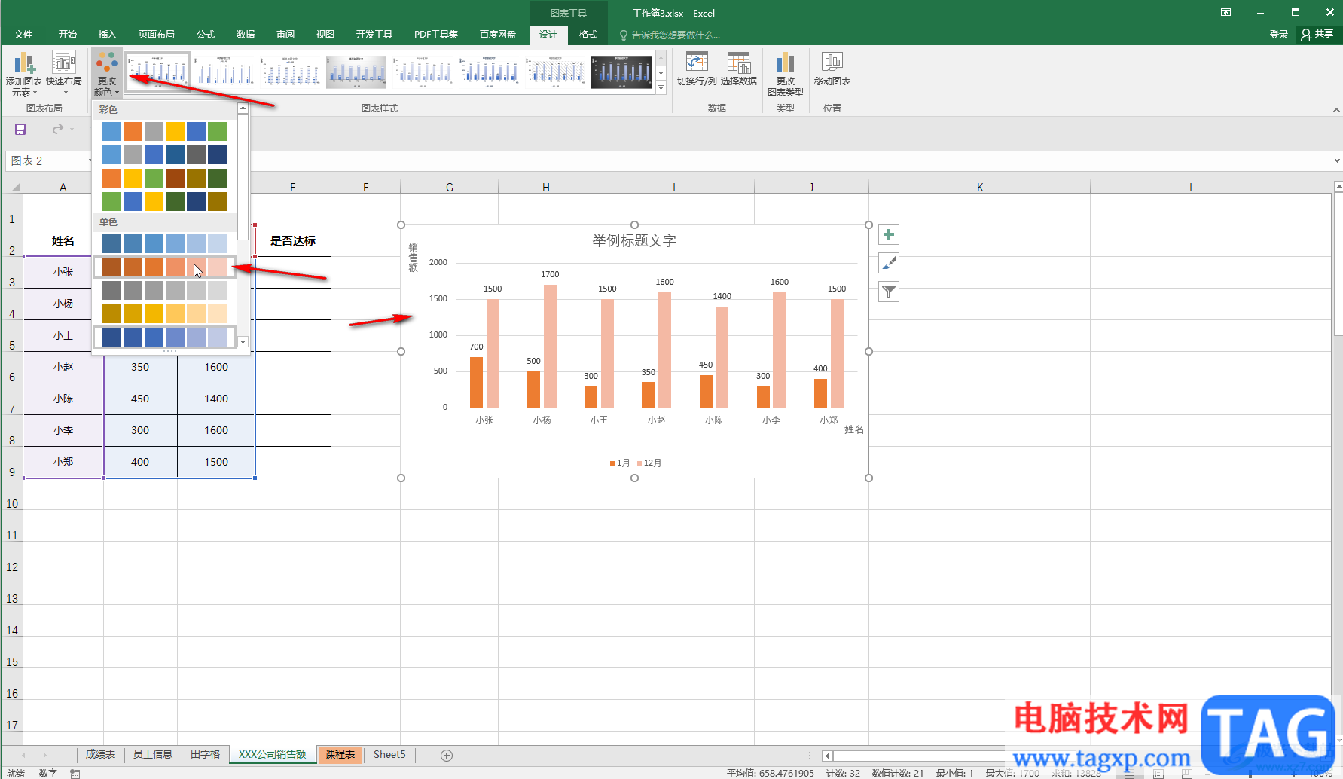Click the color palette scroll-down arrow

[x=243, y=342]
